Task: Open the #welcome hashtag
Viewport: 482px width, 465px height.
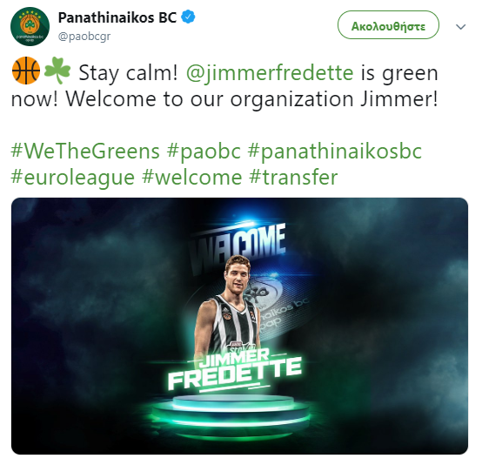Action: (192, 178)
